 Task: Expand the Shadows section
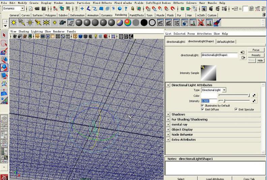[x=168, y=114]
